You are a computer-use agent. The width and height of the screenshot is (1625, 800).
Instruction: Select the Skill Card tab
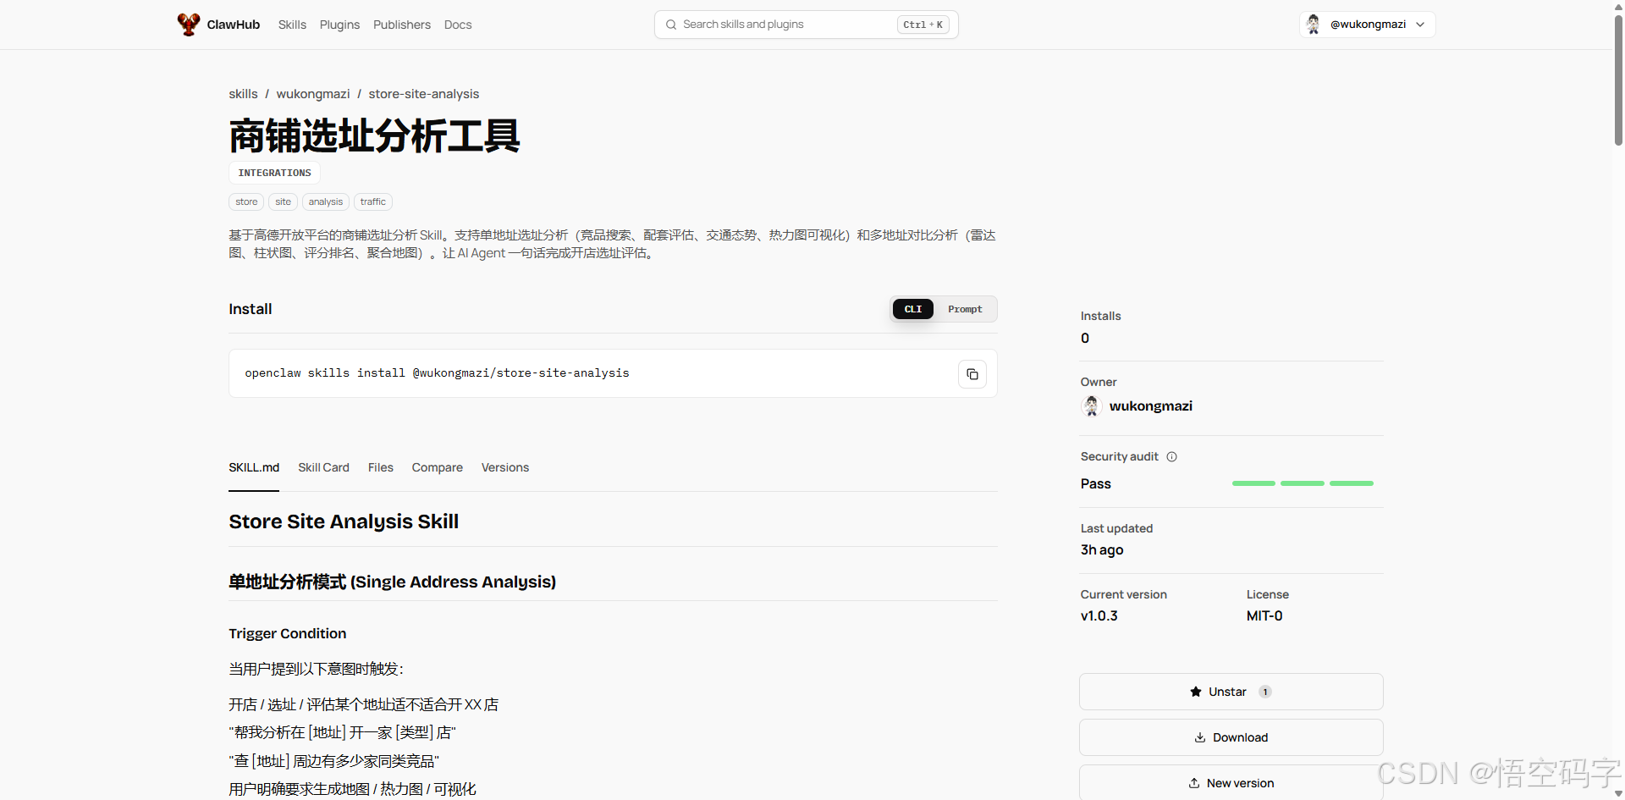click(x=323, y=467)
